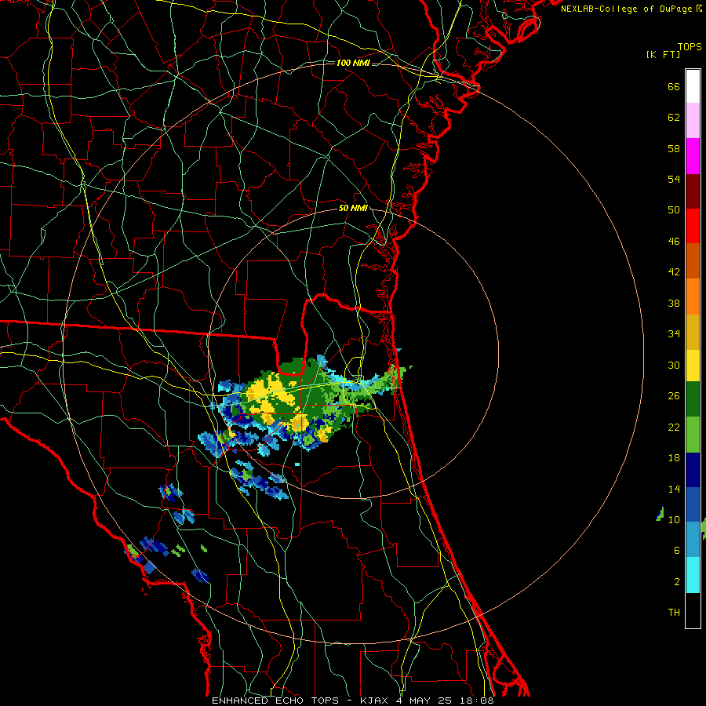Click the legend value '54'

(674, 179)
